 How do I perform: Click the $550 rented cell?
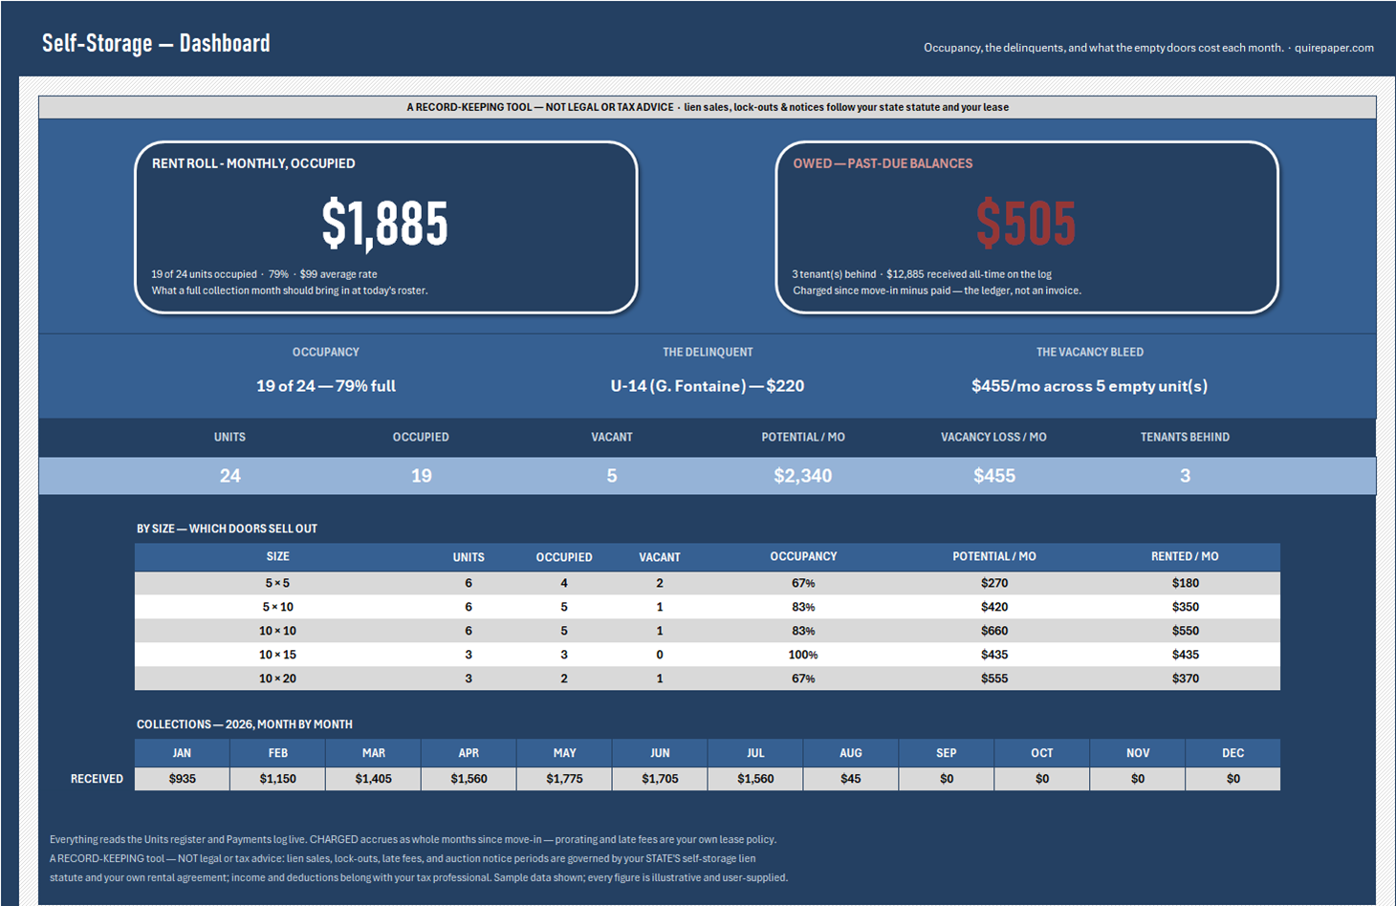pos(1185,631)
